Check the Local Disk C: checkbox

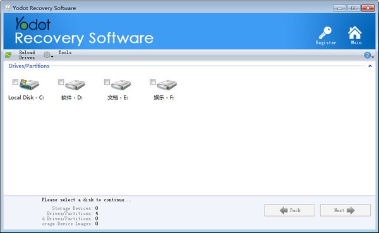click(15, 82)
